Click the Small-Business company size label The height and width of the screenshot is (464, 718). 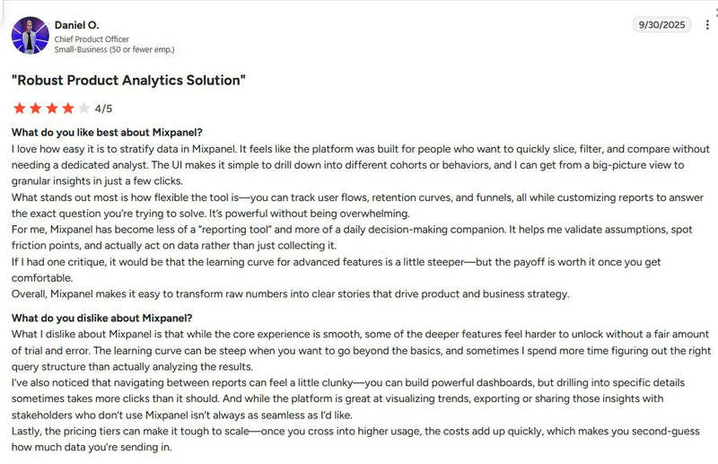coord(114,49)
